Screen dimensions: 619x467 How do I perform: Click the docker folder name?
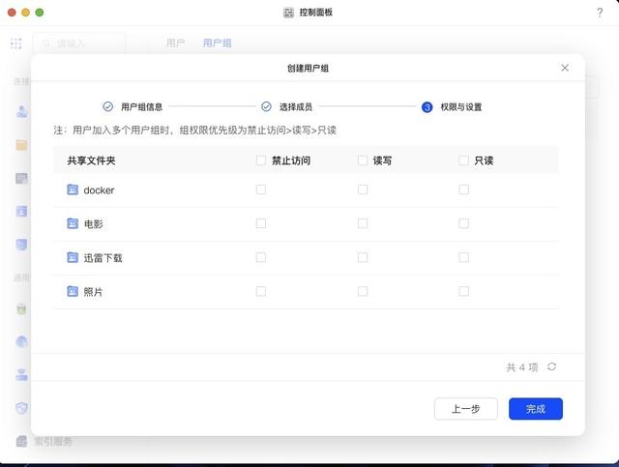99,190
